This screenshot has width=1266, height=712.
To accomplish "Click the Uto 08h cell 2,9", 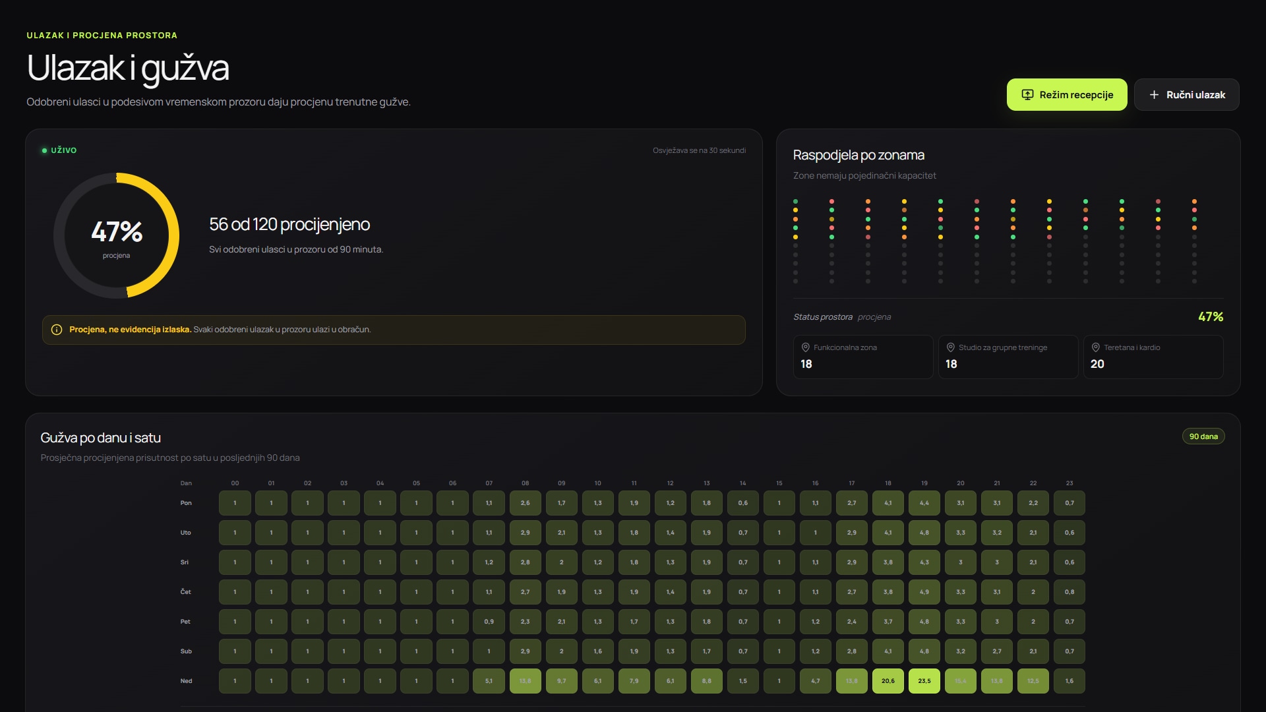I will [x=525, y=533].
